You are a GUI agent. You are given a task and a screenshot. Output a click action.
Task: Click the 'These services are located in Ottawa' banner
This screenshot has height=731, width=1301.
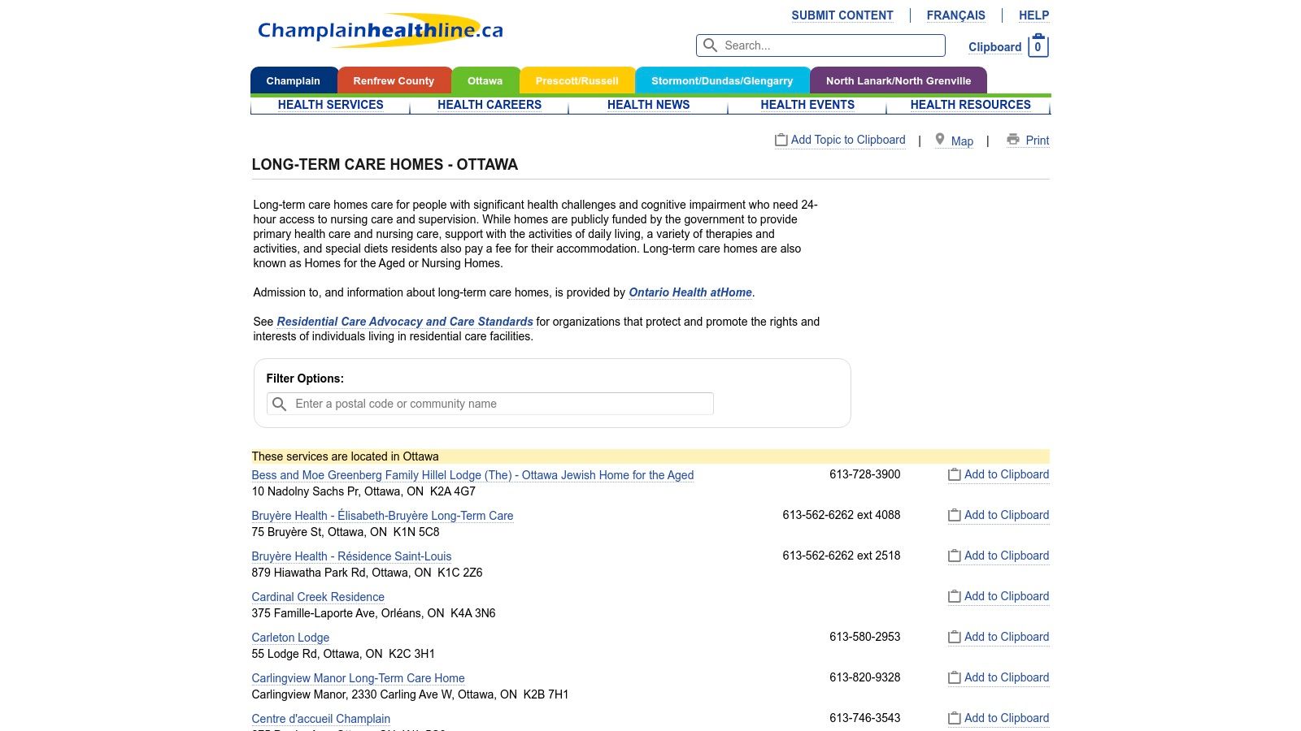(650, 456)
